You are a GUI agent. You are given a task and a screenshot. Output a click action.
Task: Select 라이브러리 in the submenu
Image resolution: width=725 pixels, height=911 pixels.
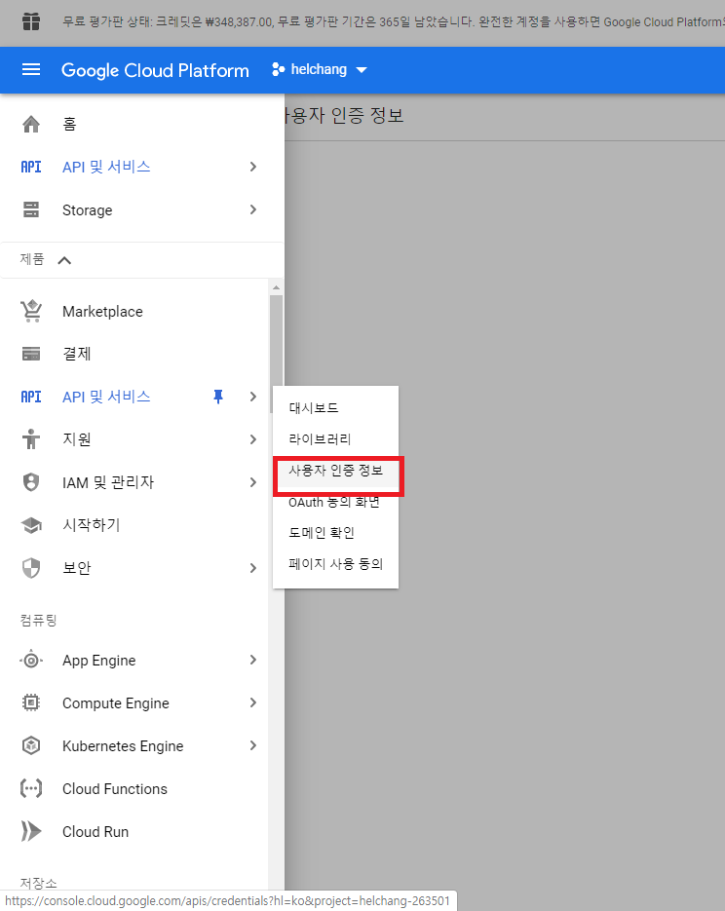pos(320,439)
